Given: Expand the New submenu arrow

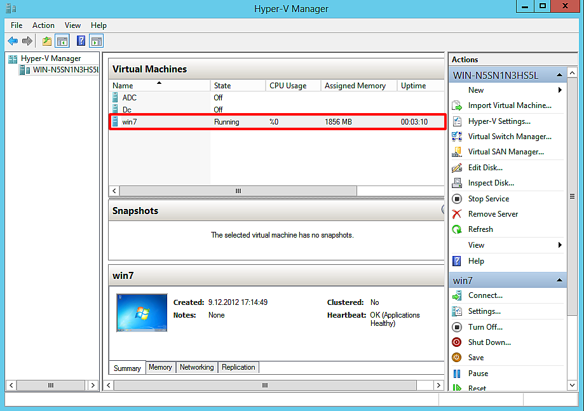Looking at the screenshot, I should coord(559,90).
